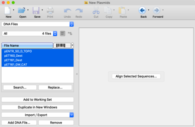
Task: Click the Cut scissors icon
Action: (96, 10)
